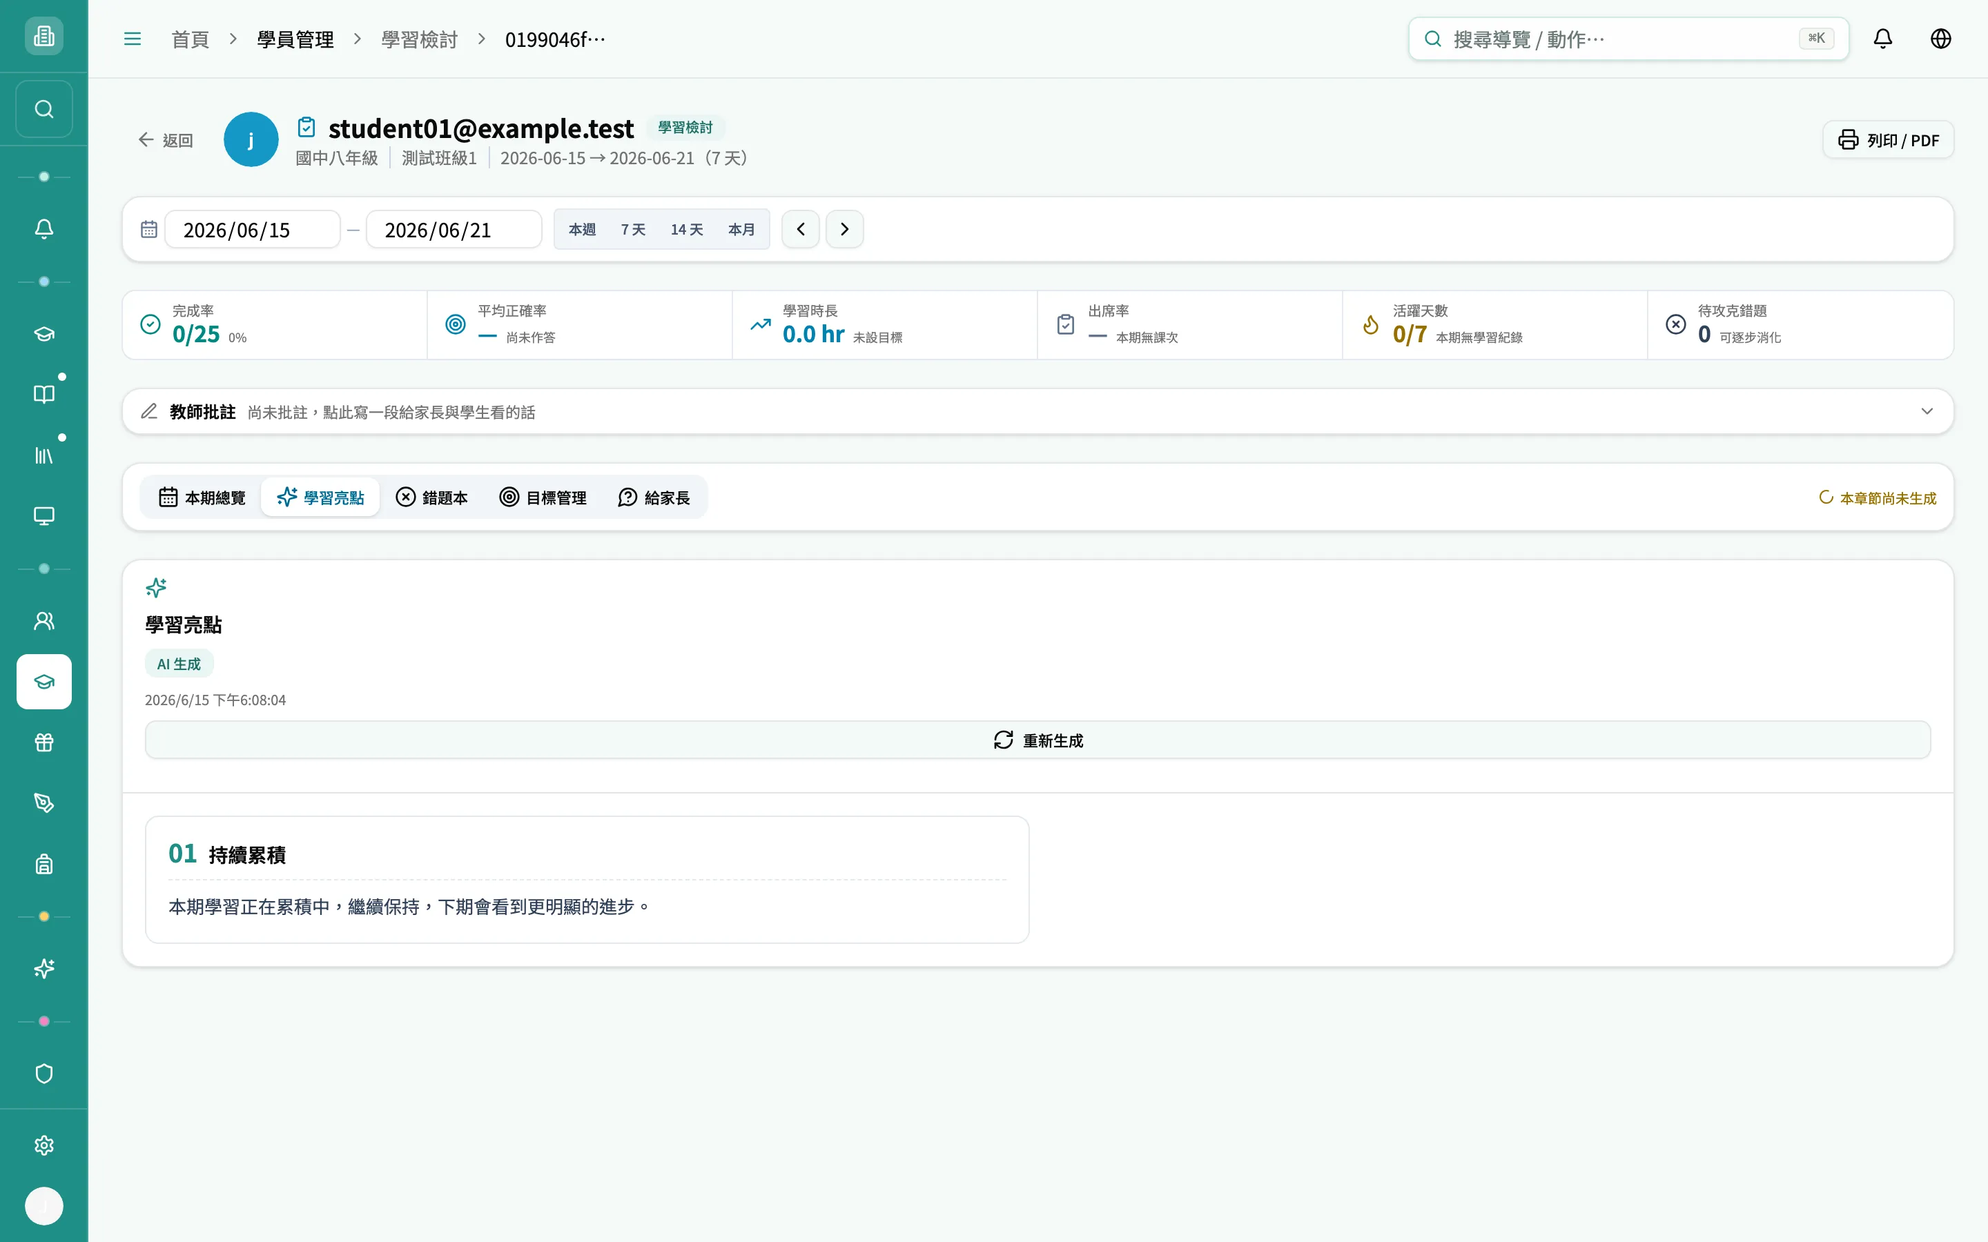Click the 0199046f… breadcrumb item
Screen dimensions: 1988x1242
pyautogui.click(x=554, y=39)
